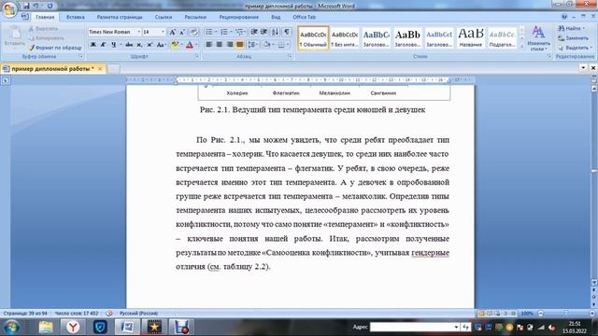Image resolution: width=598 pixels, height=336 pixels.
Task: Click the Sort A-Z icon
Action: pos(276,32)
